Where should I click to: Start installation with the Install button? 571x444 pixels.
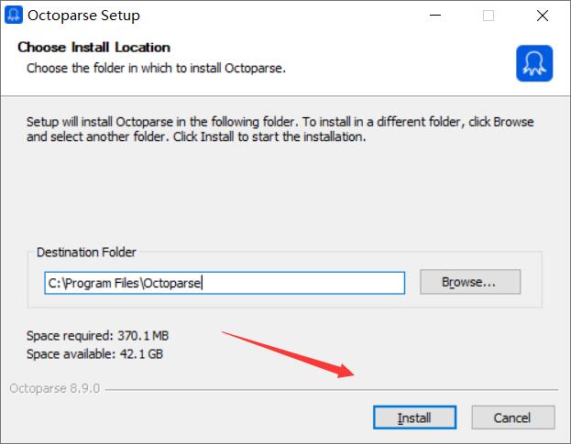pos(414,417)
